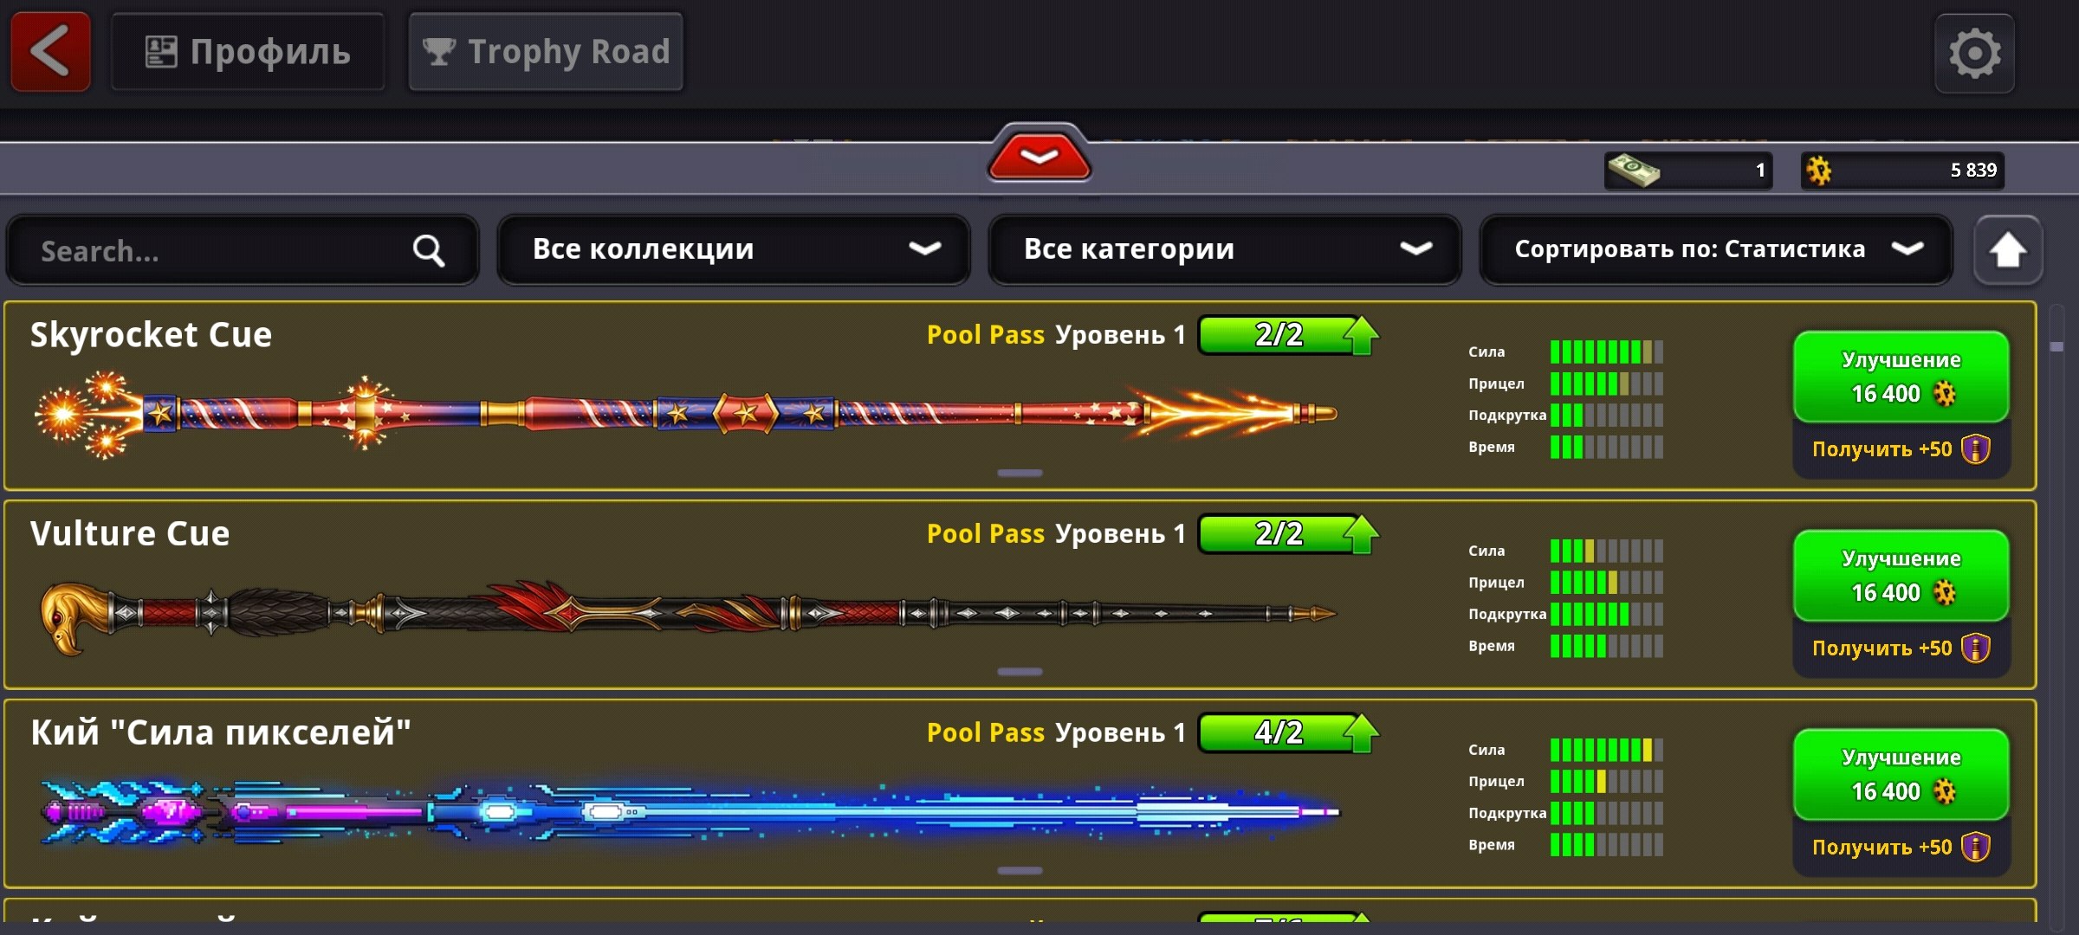This screenshot has width=2079, height=935.
Task: Click the cash stack balance icon
Action: [x=1633, y=170]
